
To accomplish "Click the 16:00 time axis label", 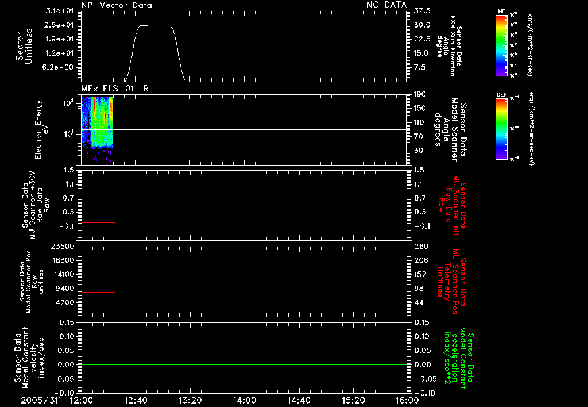I will (407, 400).
